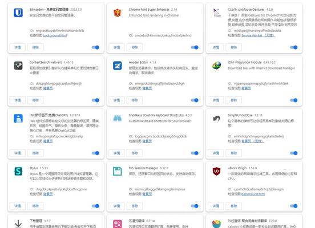
Task: Click the SimpleUndoClose arrow icon
Action: click(217, 119)
